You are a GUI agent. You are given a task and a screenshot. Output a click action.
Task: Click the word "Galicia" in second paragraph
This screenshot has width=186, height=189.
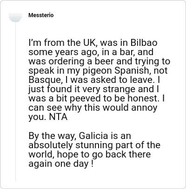point(93,136)
